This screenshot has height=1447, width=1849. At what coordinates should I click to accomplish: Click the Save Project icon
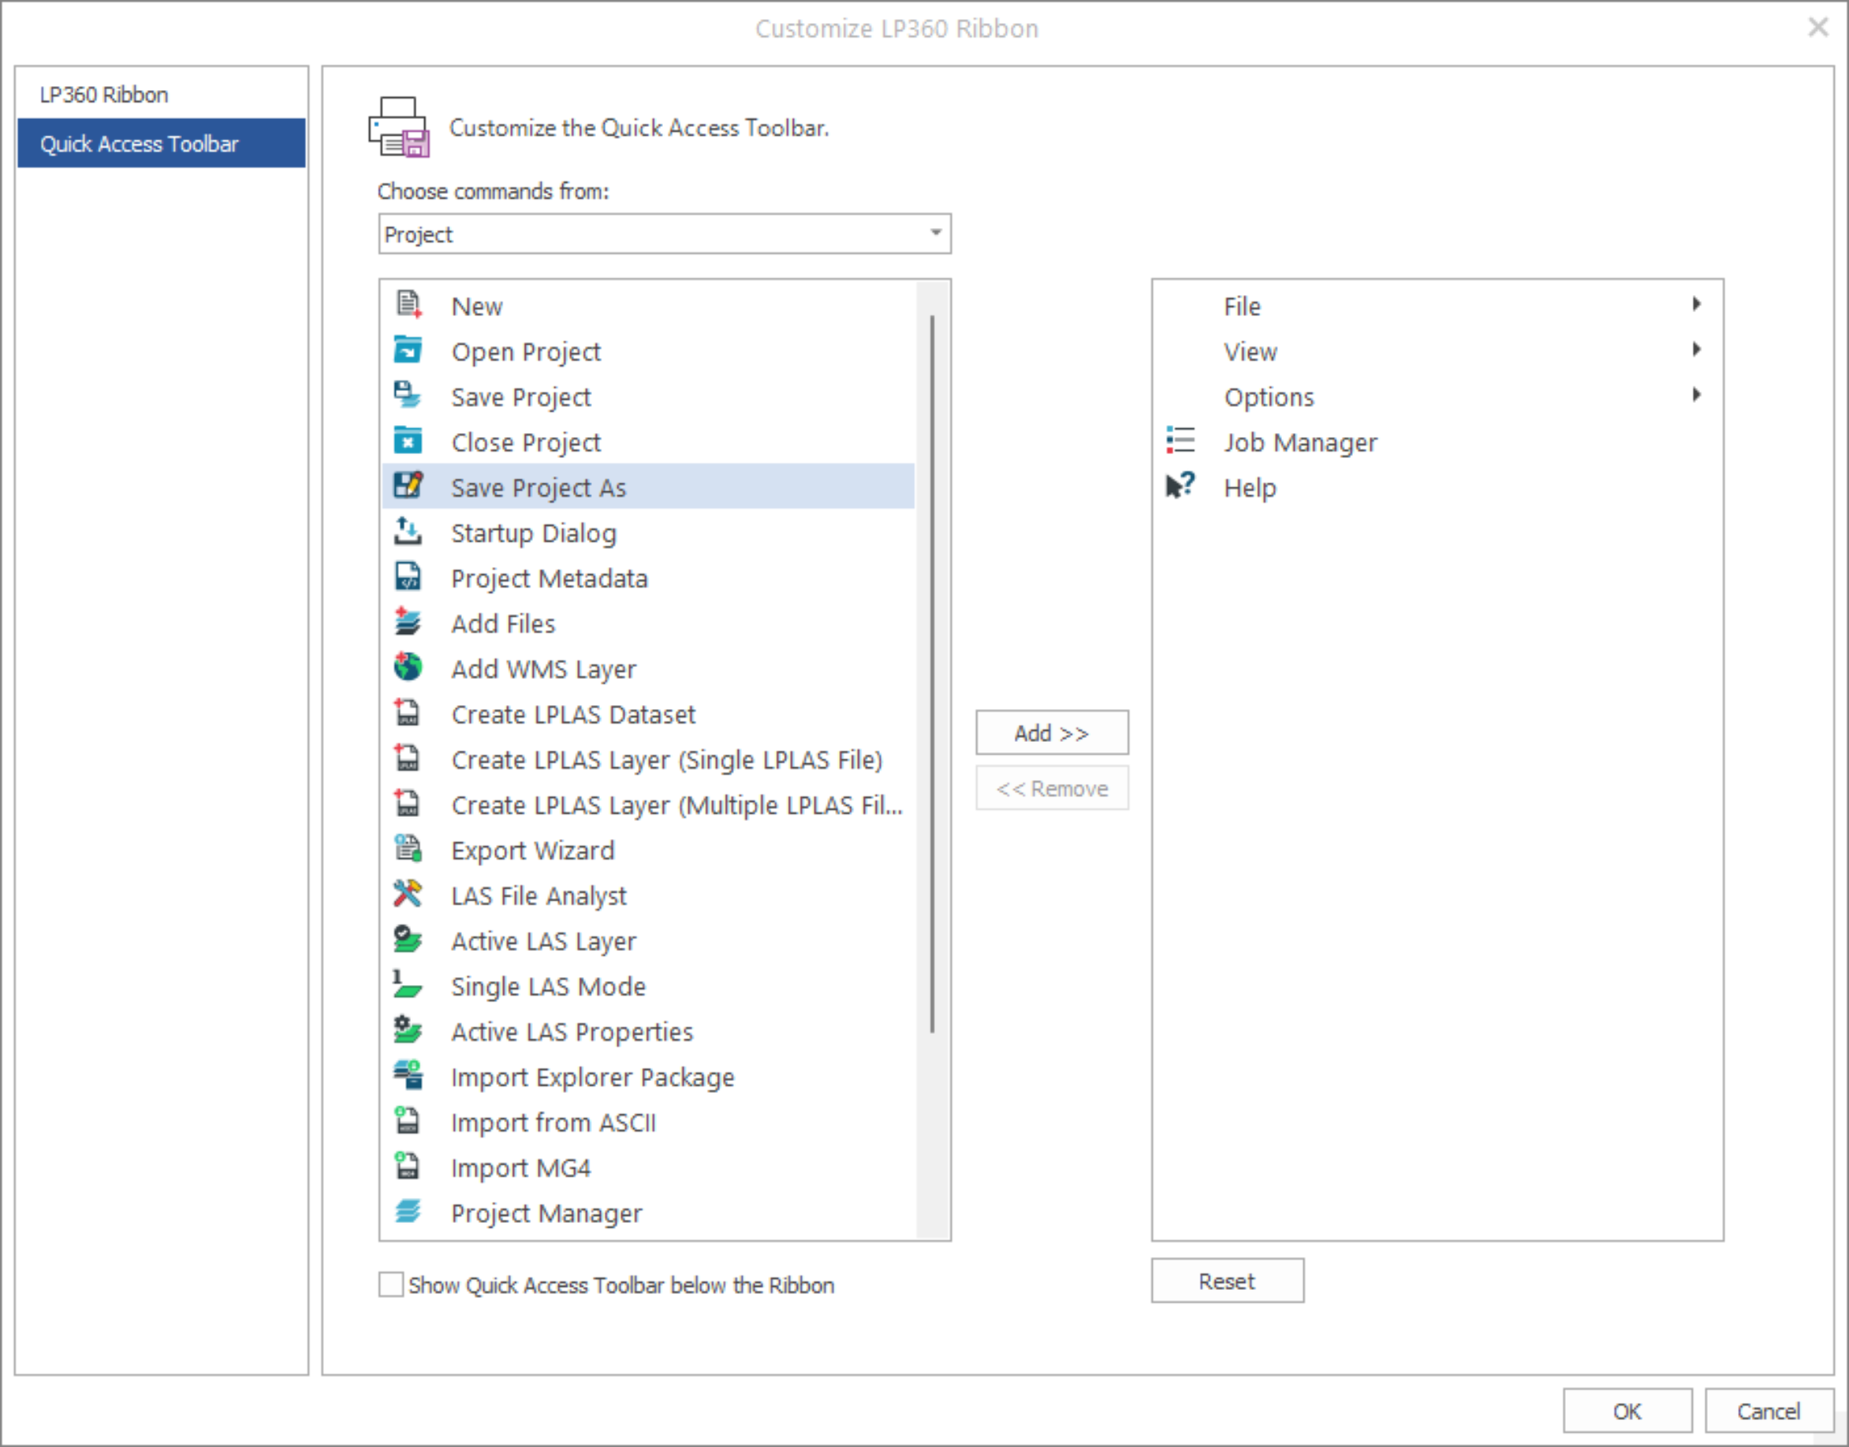pos(408,396)
